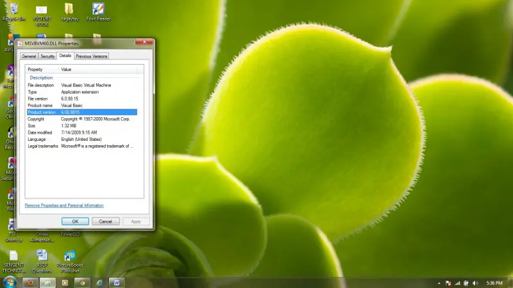Image resolution: width=513 pixels, height=288 pixels.
Task: Select the Language row 'English (United States)'
Action: 82,140
